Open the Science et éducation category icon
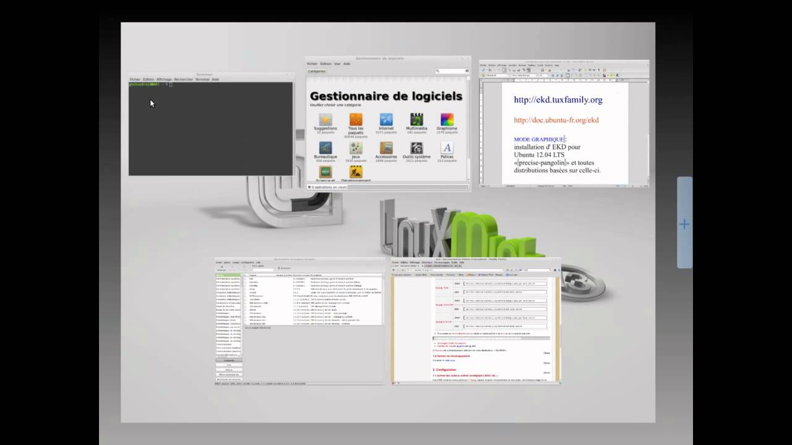This screenshot has height=445, width=792. [325, 172]
